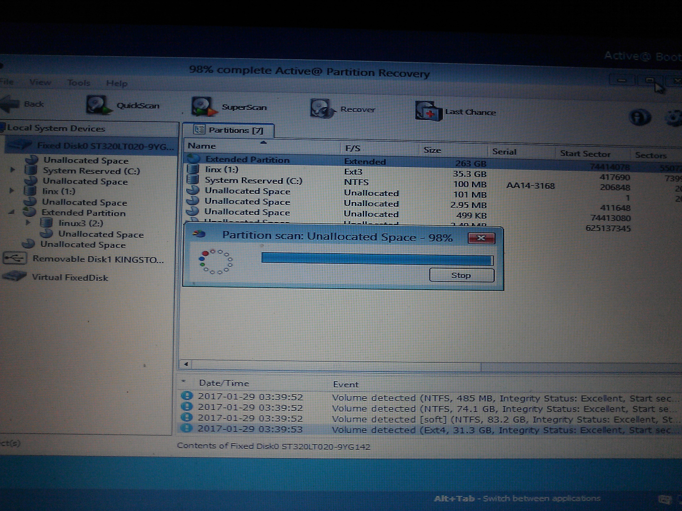Collapse the Extended Partition tree node
The image size is (682, 511).
click(x=11, y=212)
